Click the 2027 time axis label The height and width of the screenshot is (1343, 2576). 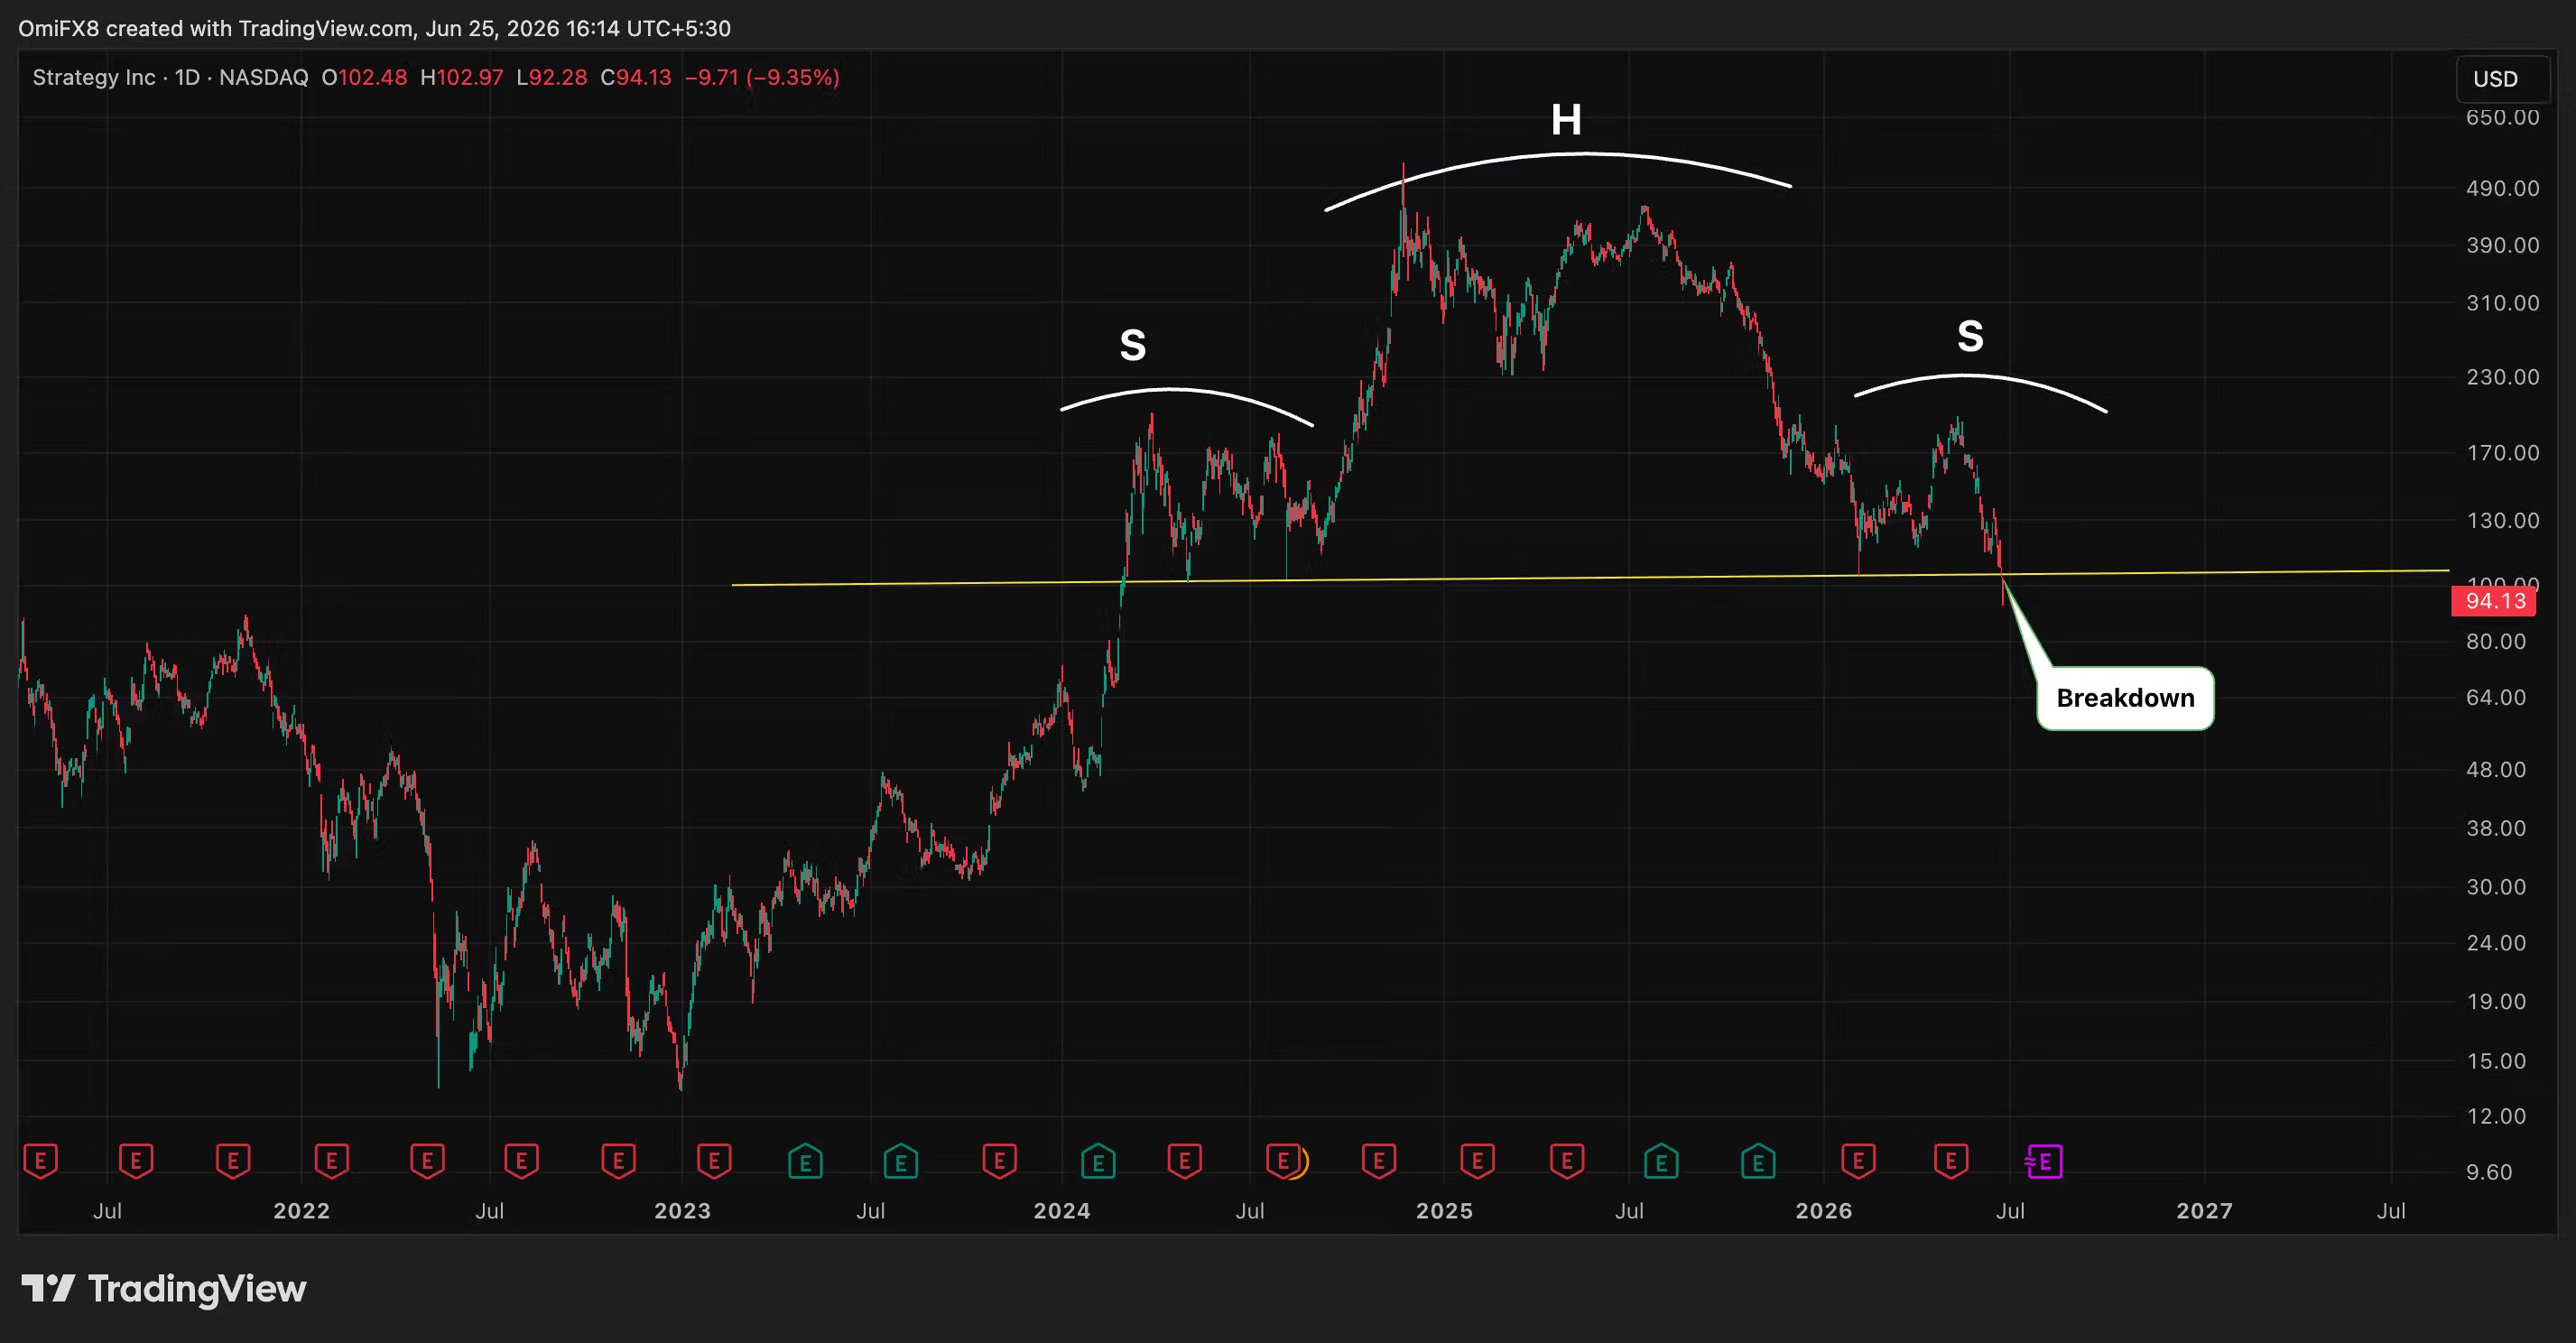[2204, 1211]
